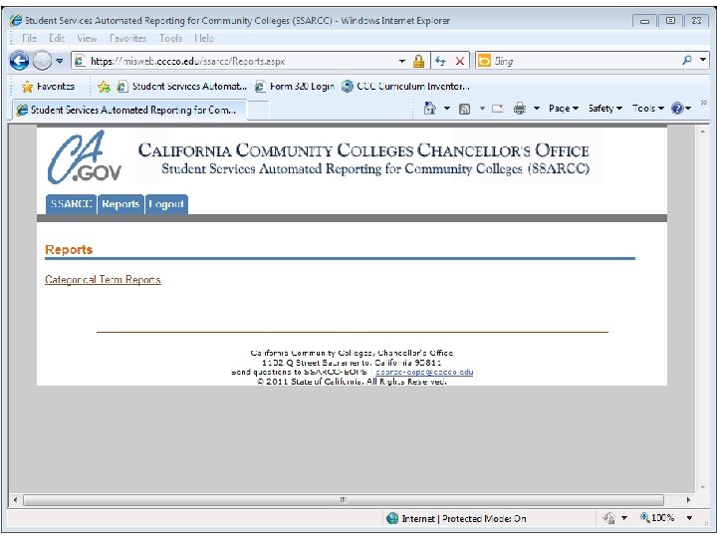Expand the address bar autocomplete dropdown

pyautogui.click(x=402, y=61)
